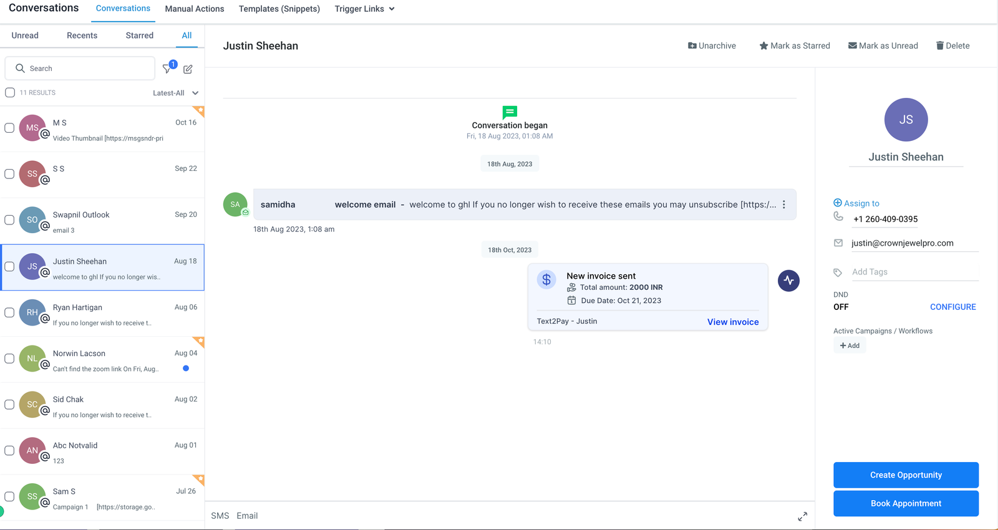This screenshot has height=530, width=998.
Task: Click the conversation Search box
Action: [80, 69]
